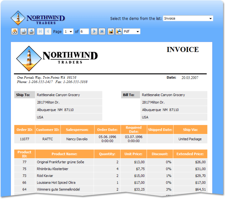Select the Order ID column header
This screenshot has height=199, width=225.
[x=24, y=130]
